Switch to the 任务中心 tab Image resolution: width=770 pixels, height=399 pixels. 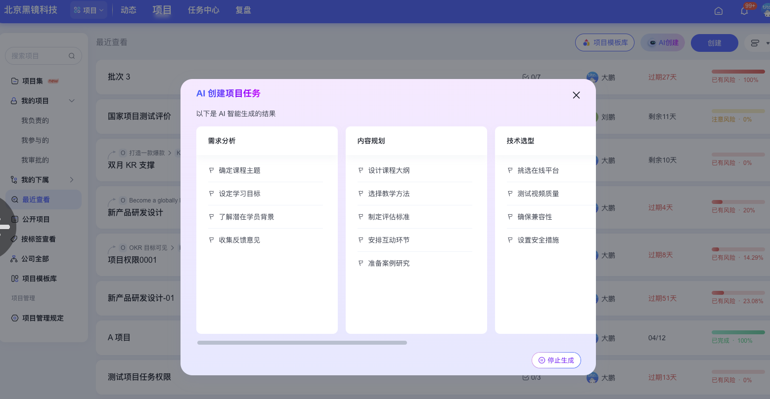(203, 10)
